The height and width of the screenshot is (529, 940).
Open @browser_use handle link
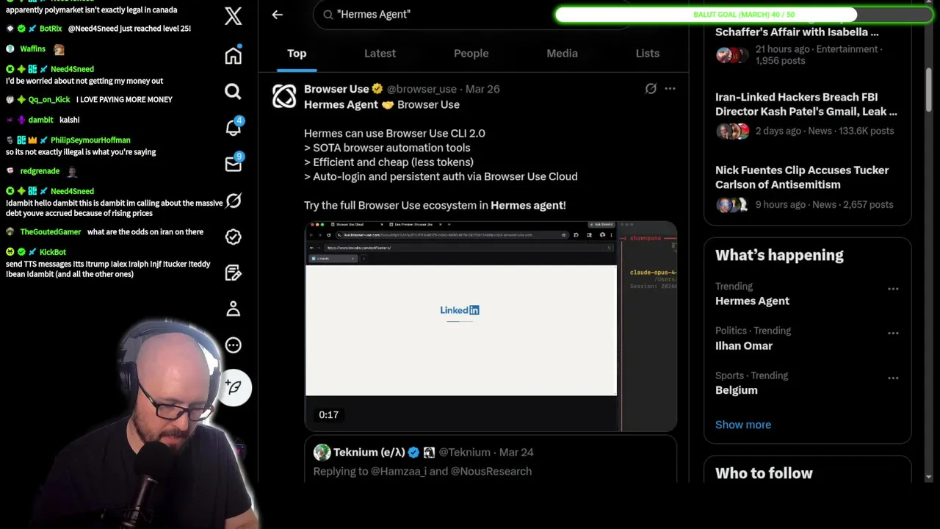point(422,89)
